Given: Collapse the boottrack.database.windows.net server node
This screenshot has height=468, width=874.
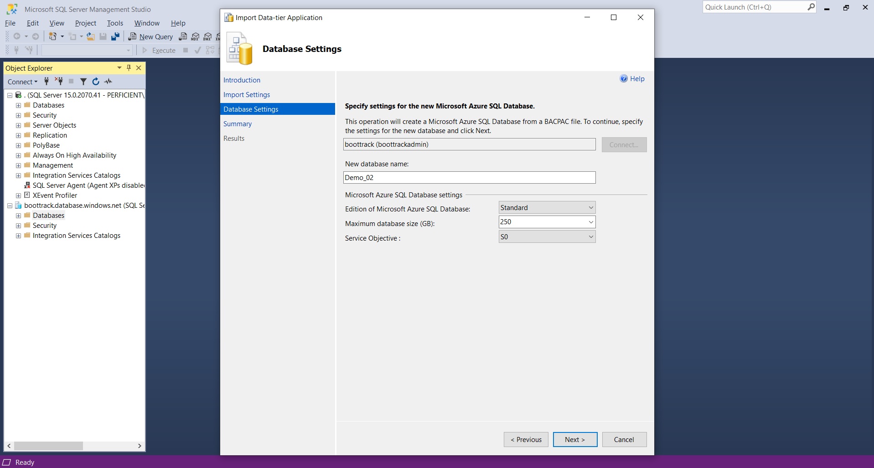Looking at the screenshot, I should click(x=10, y=206).
